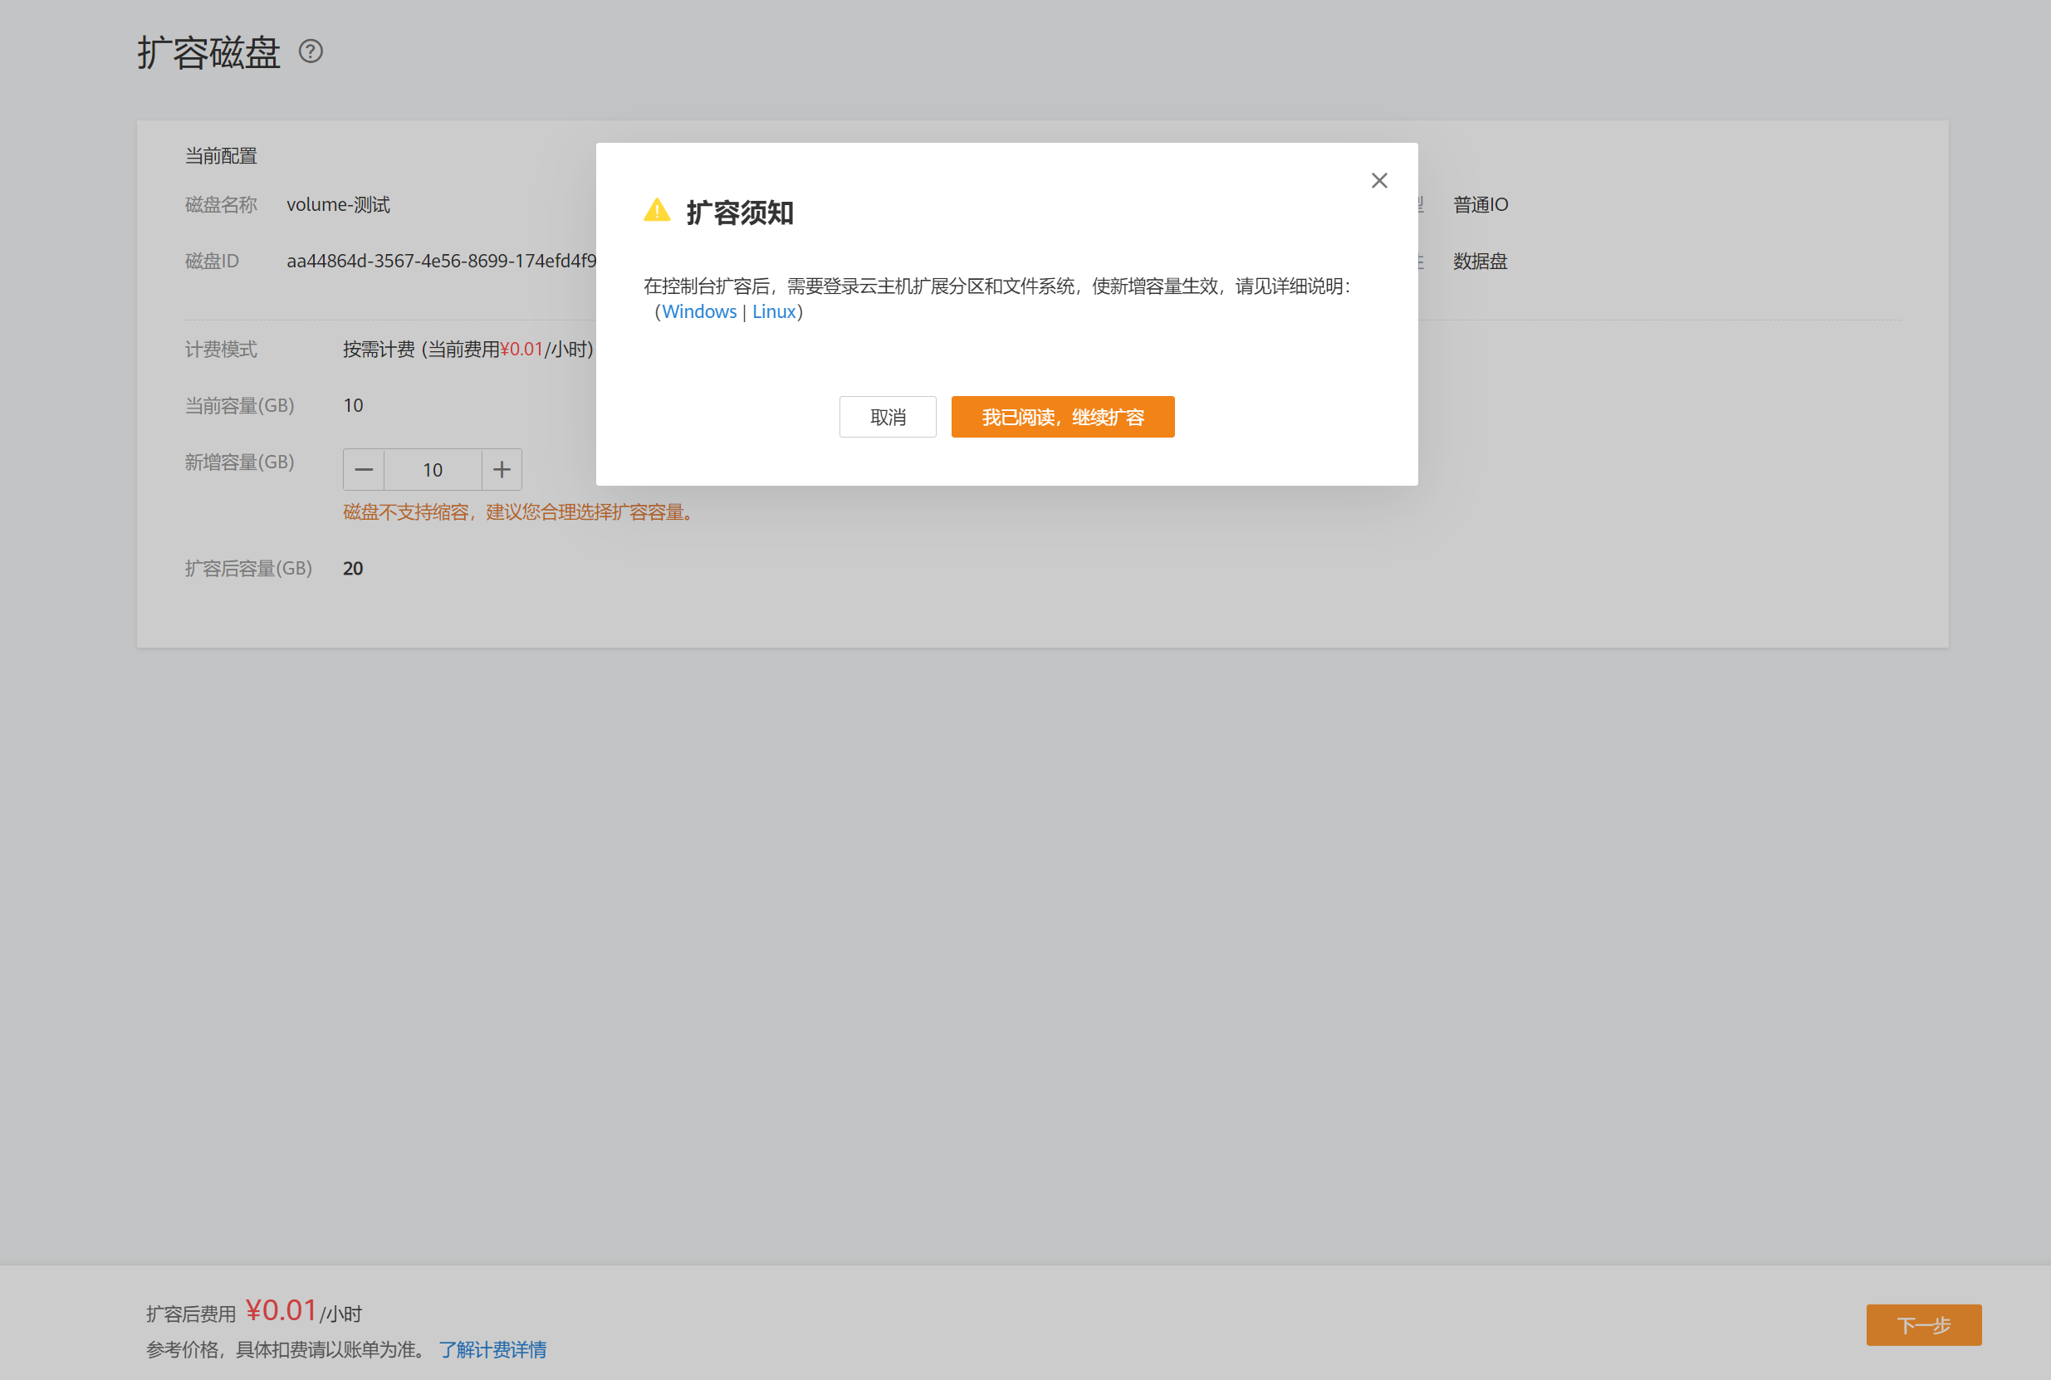The width and height of the screenshot is (2051, 1380).
Task: Click disk name volume-测试
Action: click(x=338, y=205)
